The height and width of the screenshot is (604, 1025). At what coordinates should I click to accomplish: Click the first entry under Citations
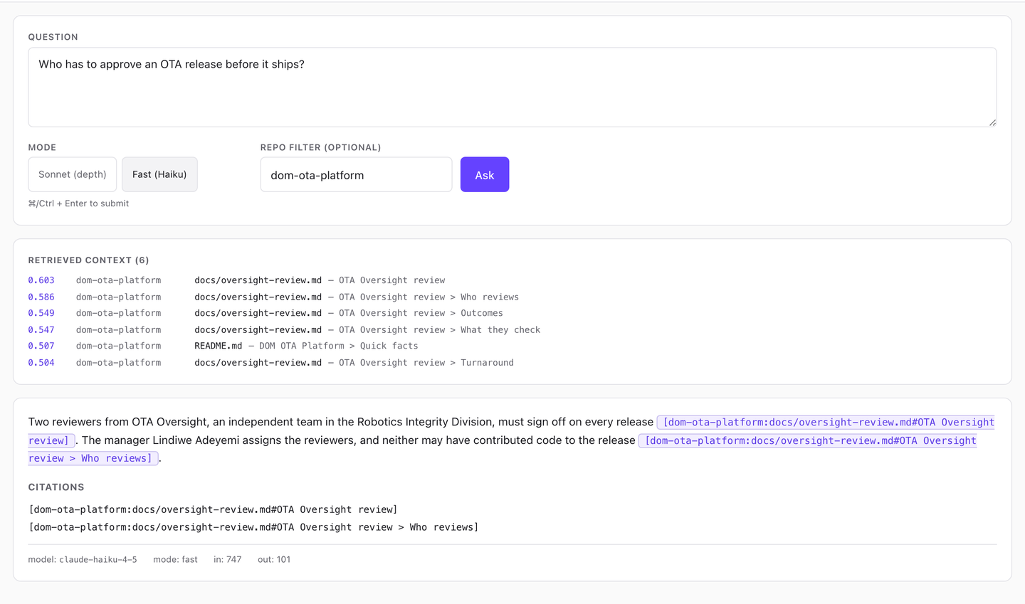[x=213, y=509]
